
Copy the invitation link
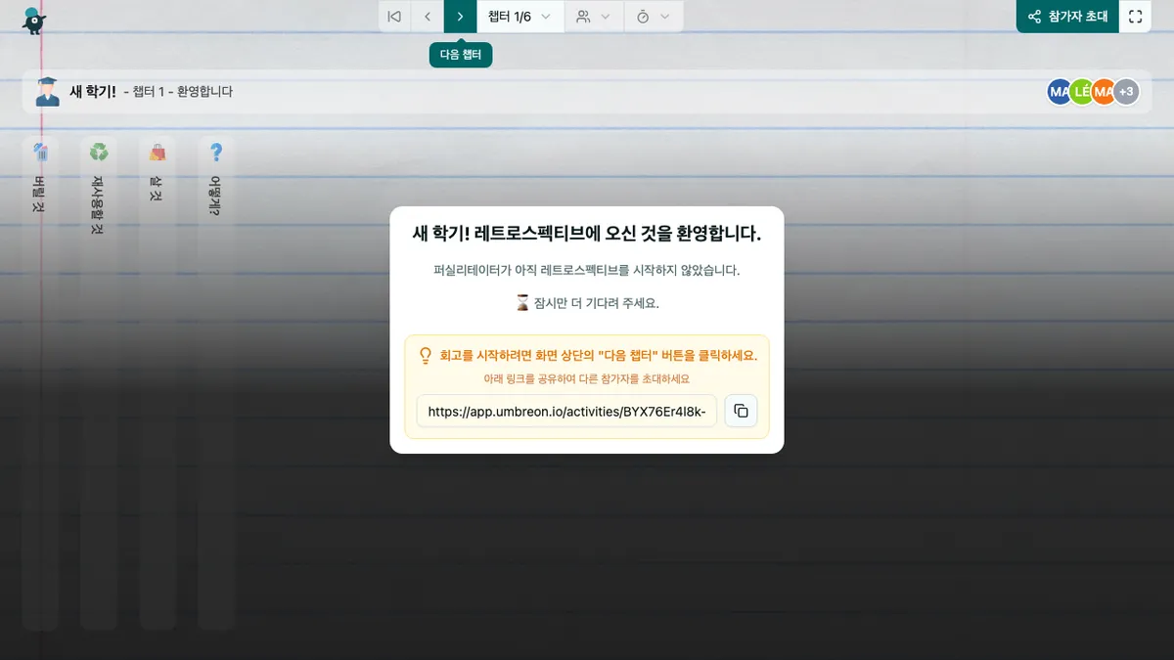741,412
